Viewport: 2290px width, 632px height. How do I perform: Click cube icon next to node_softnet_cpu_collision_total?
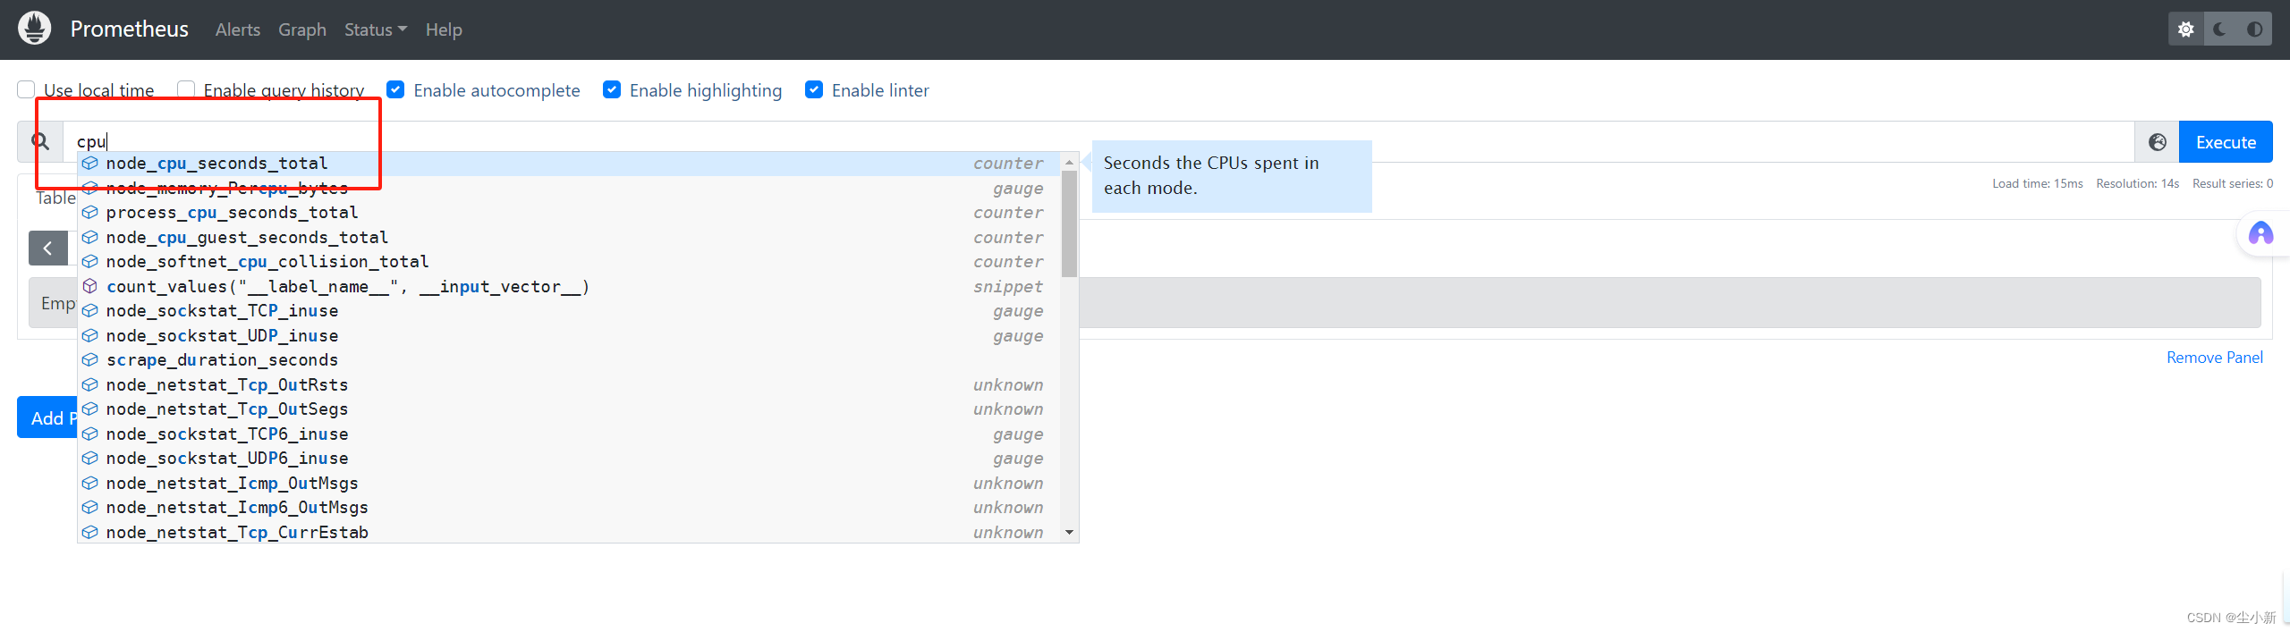coord(90,262)
